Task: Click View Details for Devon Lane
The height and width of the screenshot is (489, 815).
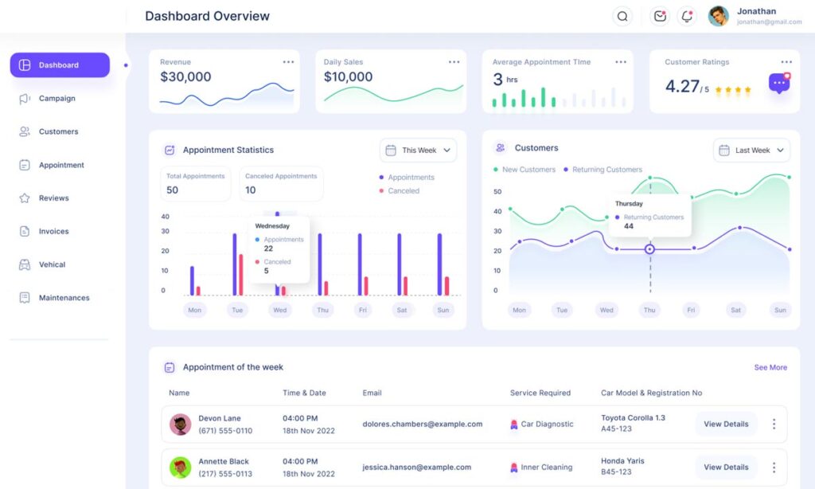Action: 726,424
